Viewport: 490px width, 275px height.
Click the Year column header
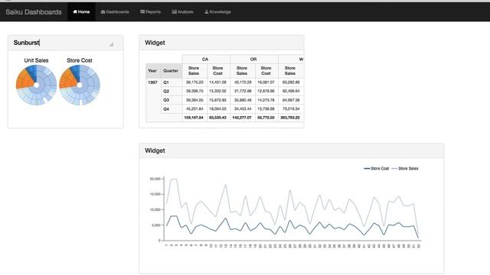pyautogui.click(x=152, y=71)
